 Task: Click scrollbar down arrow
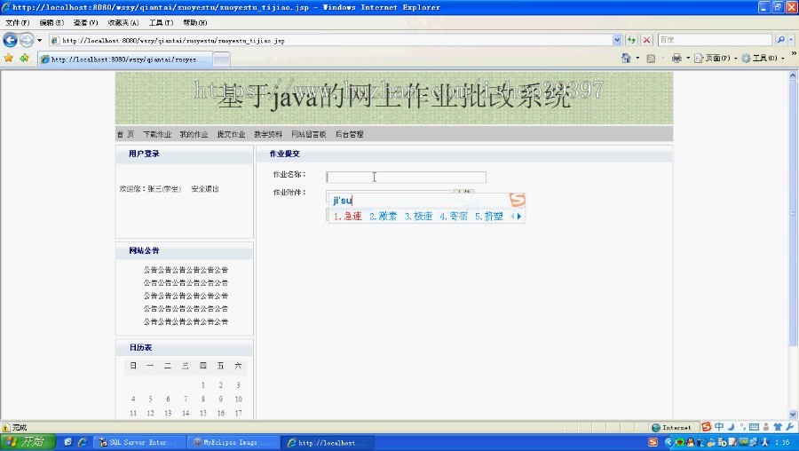pyautogui.click(x=793, y=415)
